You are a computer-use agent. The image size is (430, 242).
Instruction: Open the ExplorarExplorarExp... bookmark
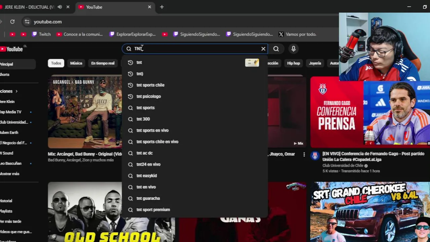click(133, 34)
